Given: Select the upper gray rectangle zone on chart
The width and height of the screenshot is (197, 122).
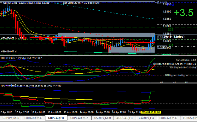Looking at the screenshot, I should [x=106, y=35].
